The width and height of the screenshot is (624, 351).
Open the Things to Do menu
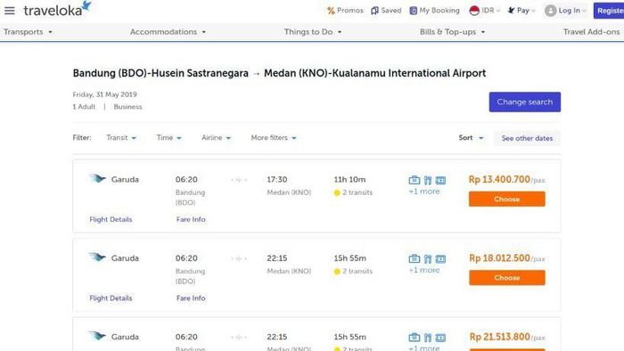[x=313, y=32]
